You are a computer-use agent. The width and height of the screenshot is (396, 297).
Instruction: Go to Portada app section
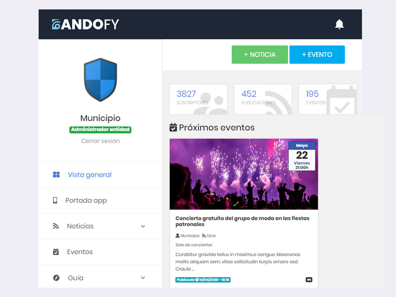coord(100,200)
